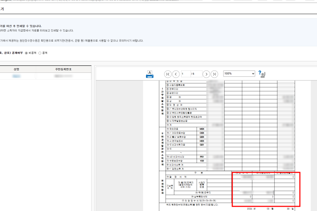Open the viewer help icon
The image size is (317, 211).
point(262,74)
